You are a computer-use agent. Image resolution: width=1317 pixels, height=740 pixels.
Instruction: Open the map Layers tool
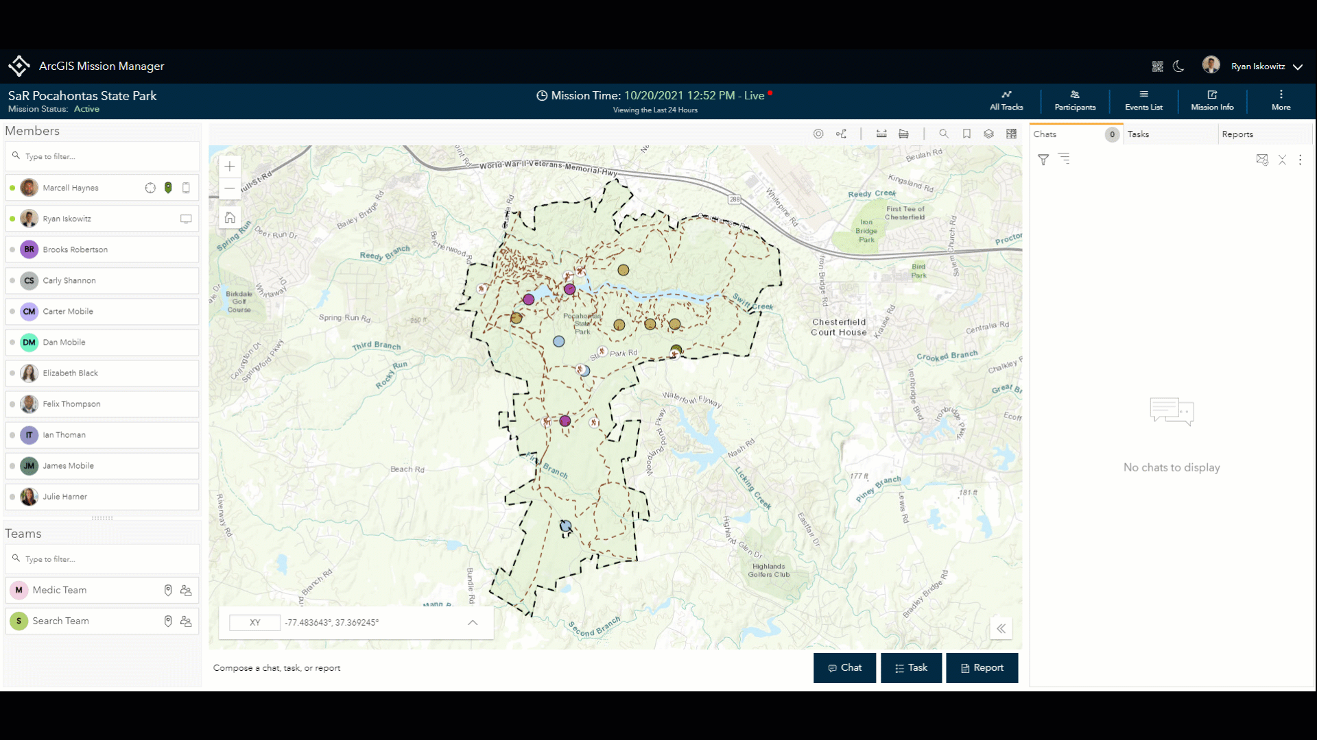point(988,134)
